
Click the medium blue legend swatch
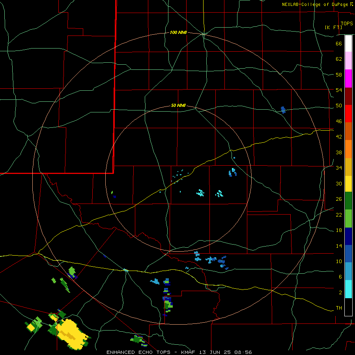(348, 254)
